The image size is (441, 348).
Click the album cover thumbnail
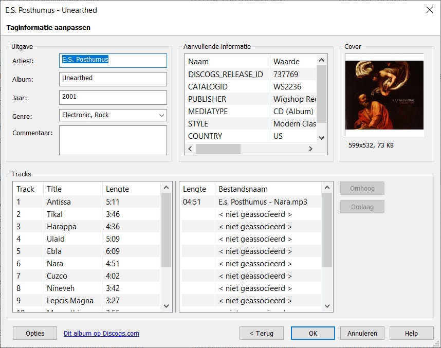[384, 95]
